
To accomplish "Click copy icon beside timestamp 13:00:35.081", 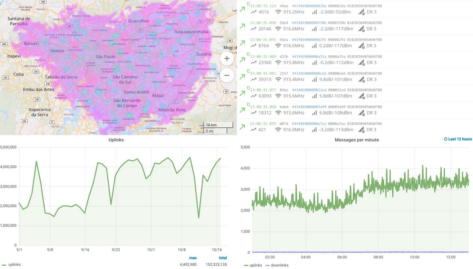I will pyautogui.click(x=248, y=71).
